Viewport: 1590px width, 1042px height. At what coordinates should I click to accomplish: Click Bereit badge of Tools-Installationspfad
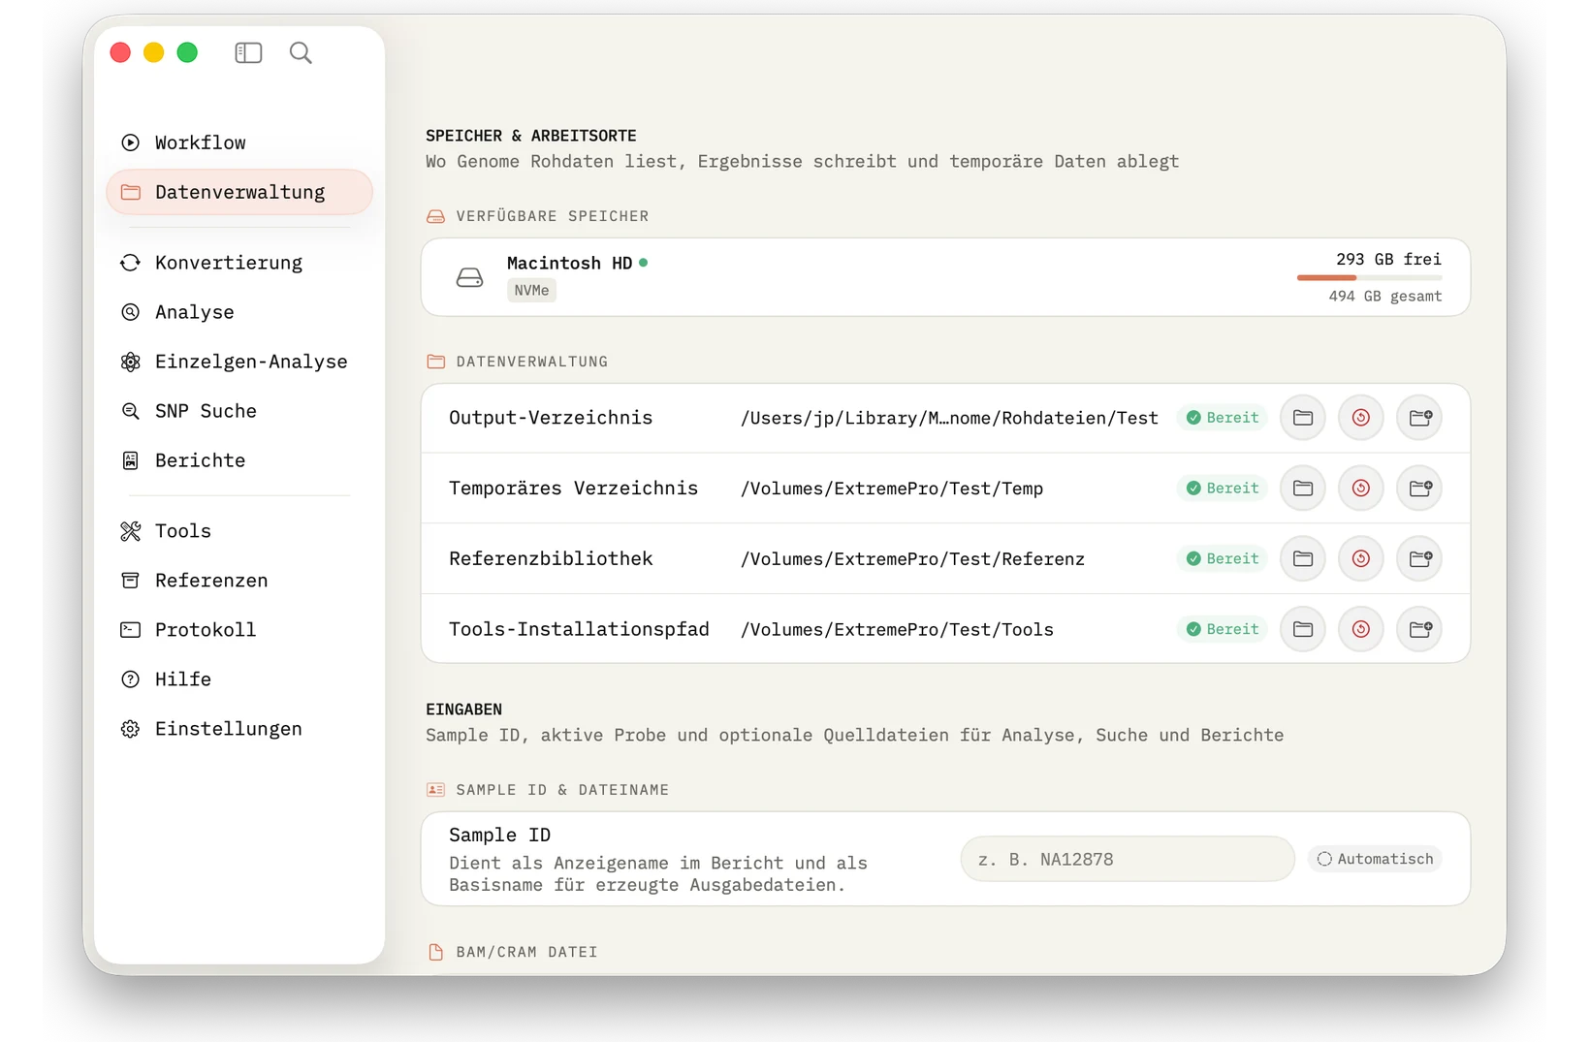pos(1223,629)
